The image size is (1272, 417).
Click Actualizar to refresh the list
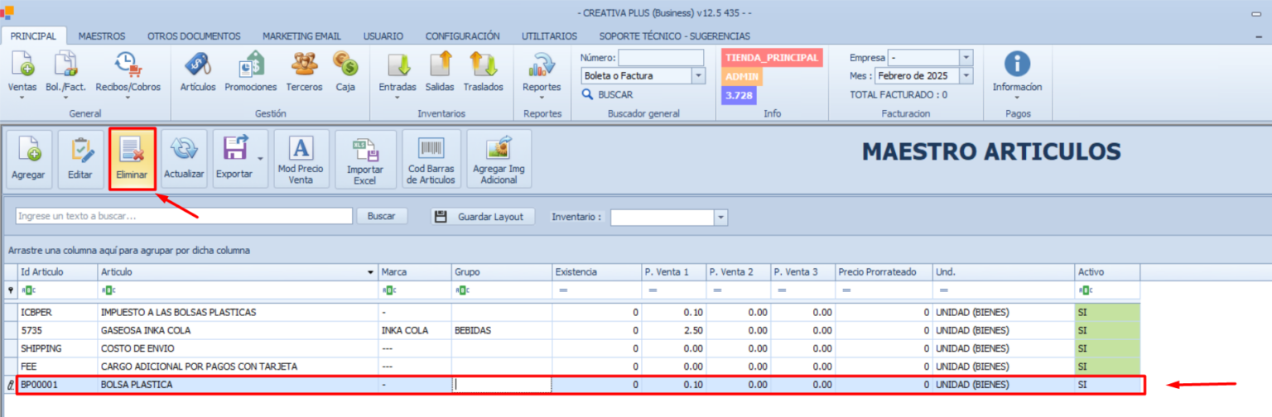[x=184, y=159]
